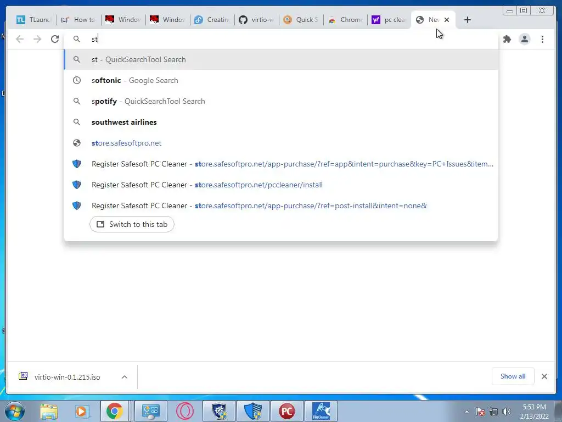Open the Opera browser taskbar icon

[185, 411]
